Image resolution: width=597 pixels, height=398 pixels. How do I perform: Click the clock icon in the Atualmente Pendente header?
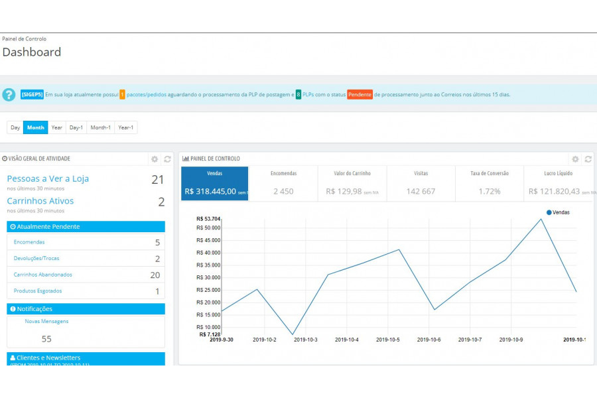(13, 227)
